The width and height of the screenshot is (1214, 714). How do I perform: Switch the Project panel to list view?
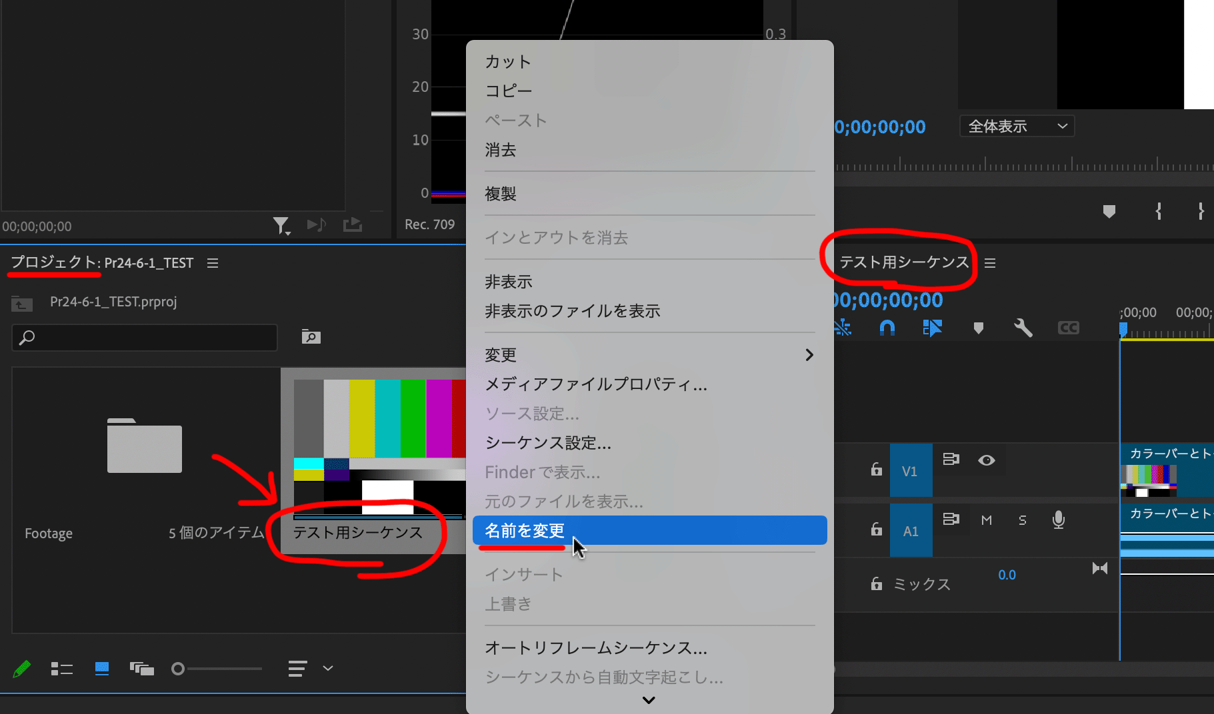tap(62, 668)
